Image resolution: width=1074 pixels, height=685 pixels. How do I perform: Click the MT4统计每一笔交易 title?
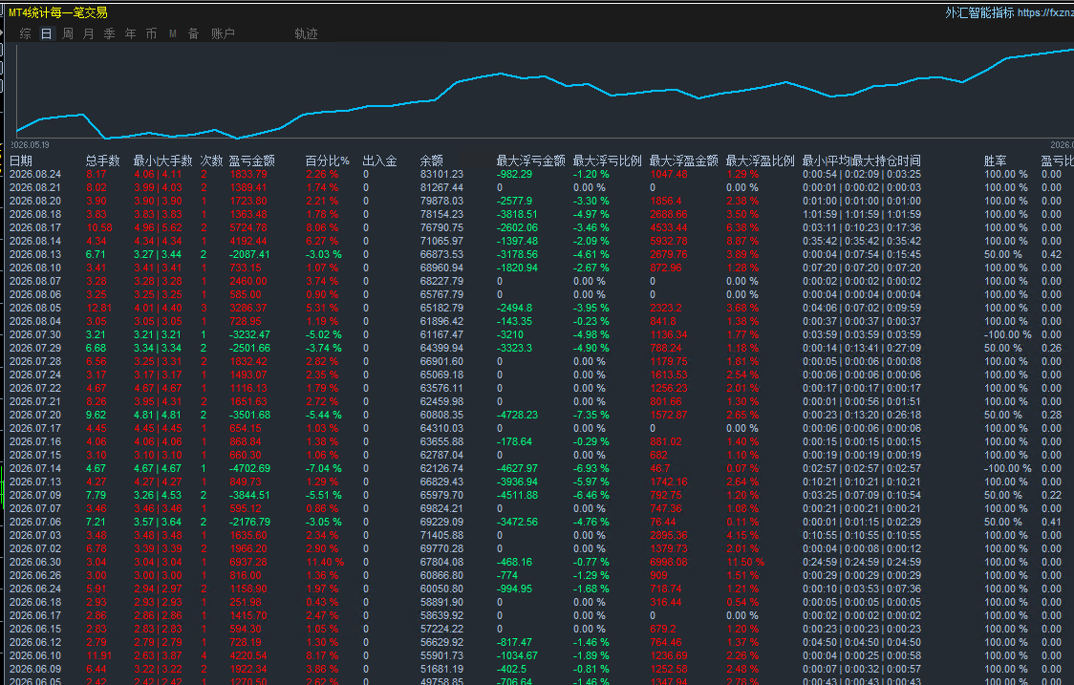tap(57, 12)
